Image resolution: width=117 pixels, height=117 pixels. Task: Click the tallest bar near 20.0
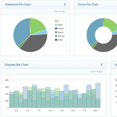(x=98, y=95)
